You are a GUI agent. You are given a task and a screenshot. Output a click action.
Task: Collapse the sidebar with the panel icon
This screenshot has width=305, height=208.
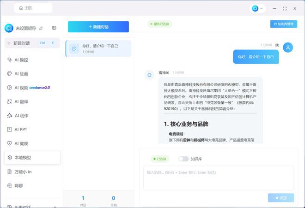[x=54, y=28]
